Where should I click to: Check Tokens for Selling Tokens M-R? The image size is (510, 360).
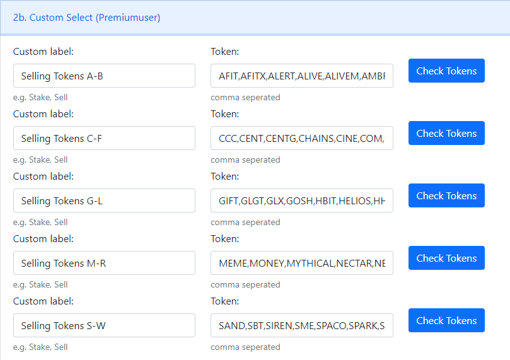click(446, 258)
